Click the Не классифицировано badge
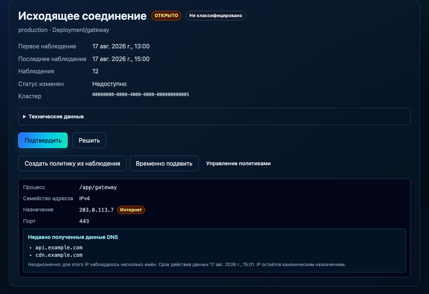Screen dimensions: 429x294 (x=216, y=16)
